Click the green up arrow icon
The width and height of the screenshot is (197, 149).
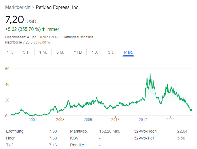pyautogui.click(x=43, y=29)
